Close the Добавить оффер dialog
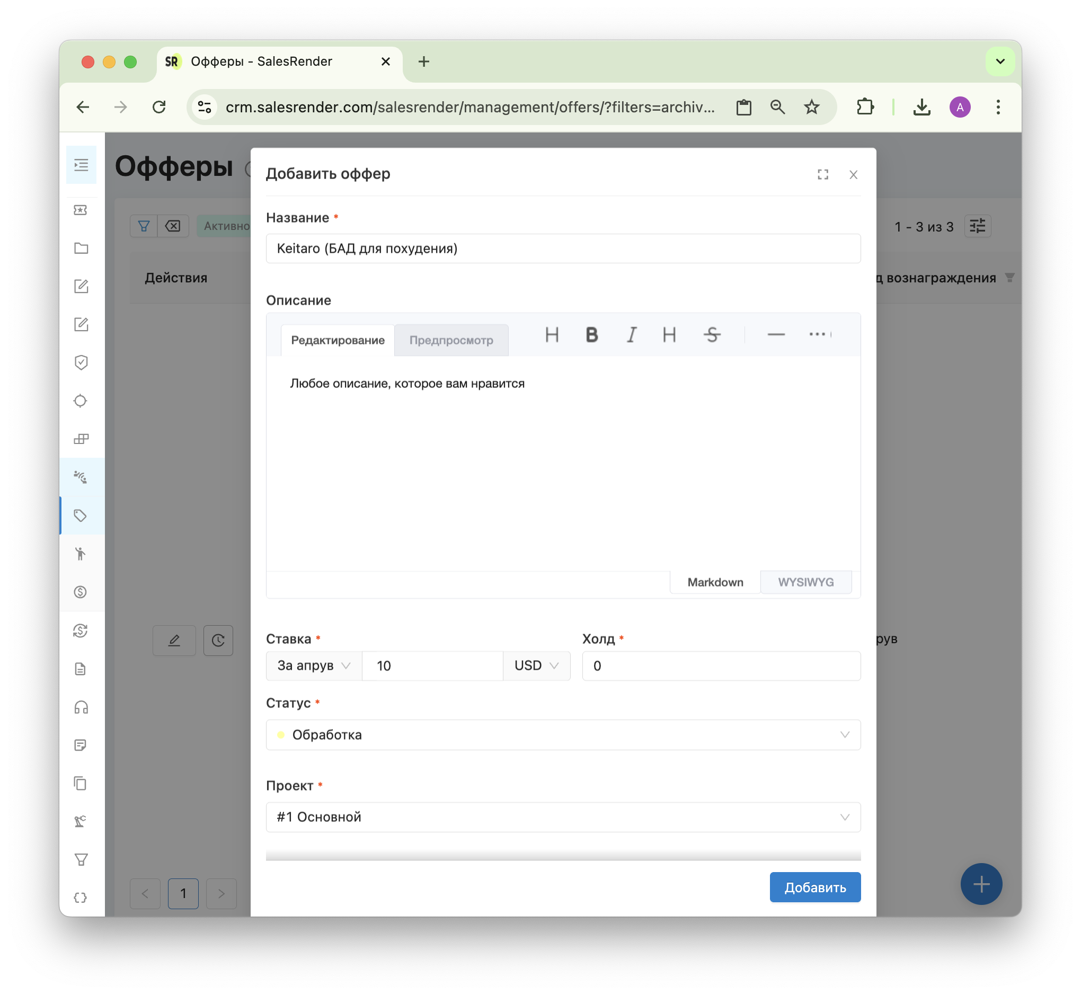The width and height of the screenshot is (1081, 995). coord(854,175)
